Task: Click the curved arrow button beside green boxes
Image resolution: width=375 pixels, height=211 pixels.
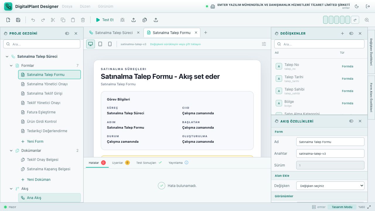Action: pos(355,20)
